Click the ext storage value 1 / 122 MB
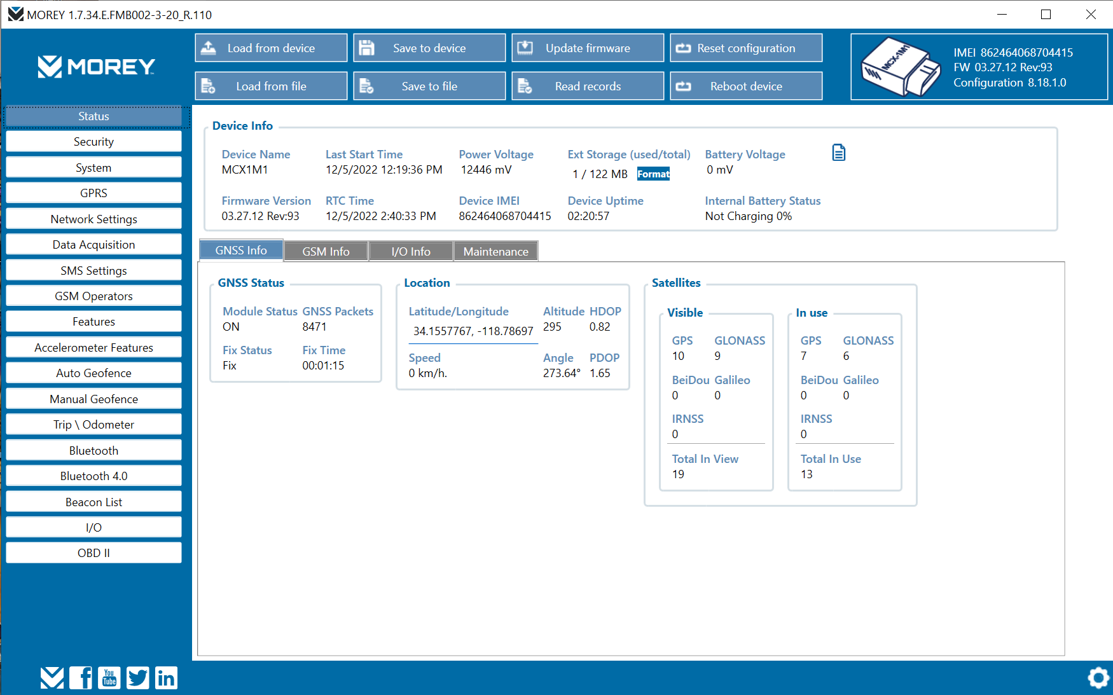This screenshot has height=695, width=1113. pyautogui.click(x=600, y=174)
